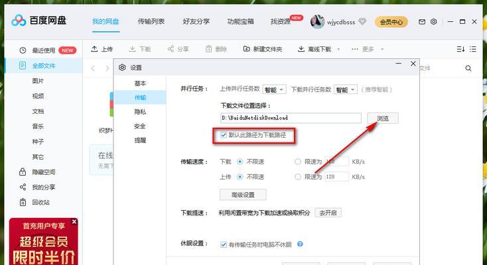Click the 超级会员 限时半价 promo banner
The height and width of the screenshot is (265, 487).
(44, 242)
